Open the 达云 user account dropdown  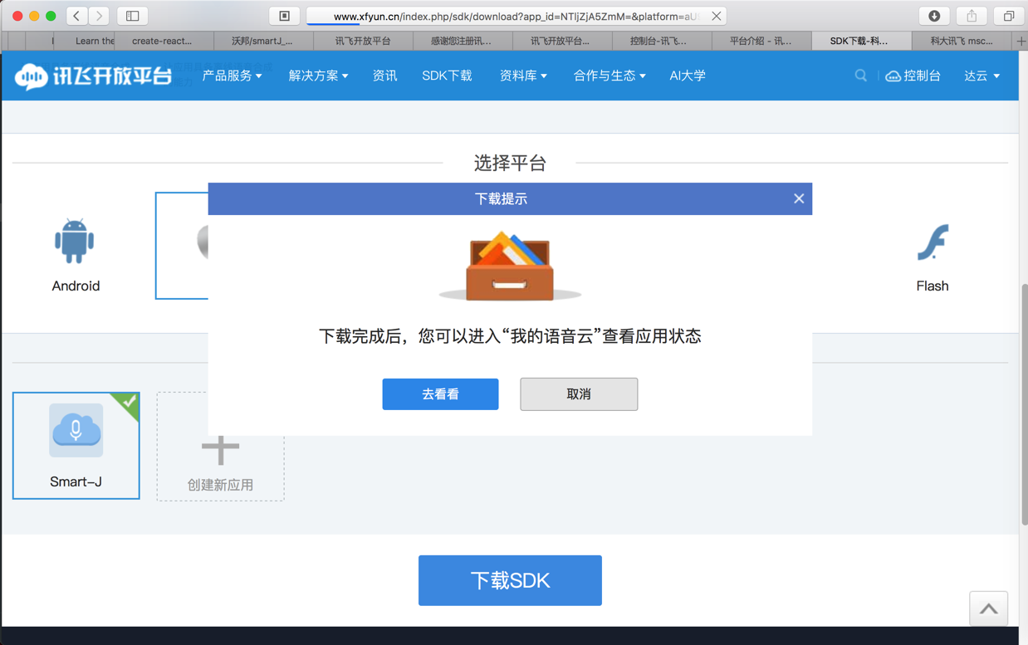[x=982, y=76]
